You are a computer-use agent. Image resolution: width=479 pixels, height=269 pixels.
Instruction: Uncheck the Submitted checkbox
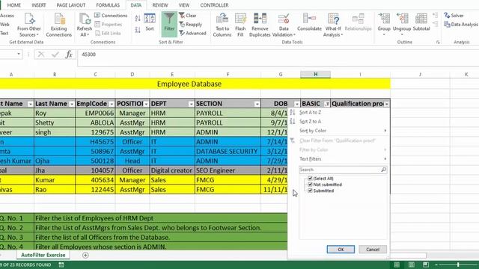point(310,191)
